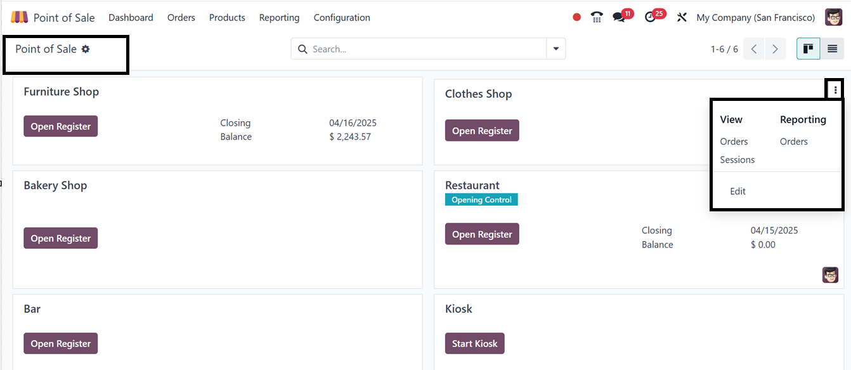Go to the next page arrow

(775, 49)
